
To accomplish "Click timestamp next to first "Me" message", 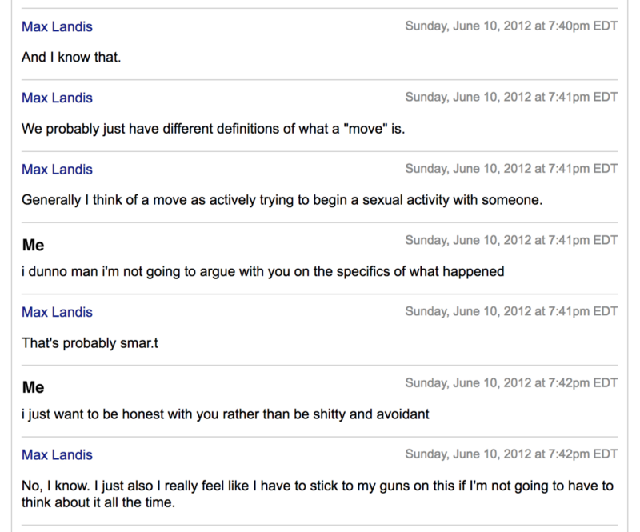I will (511, 240).
